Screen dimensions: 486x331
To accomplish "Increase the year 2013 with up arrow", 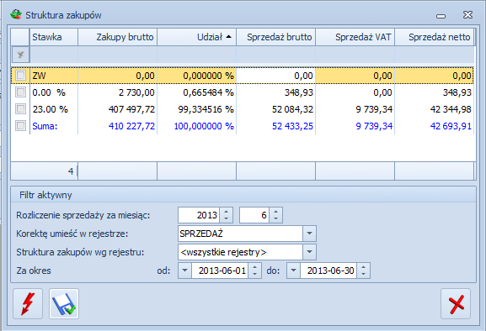I will [x=227, y=212].
